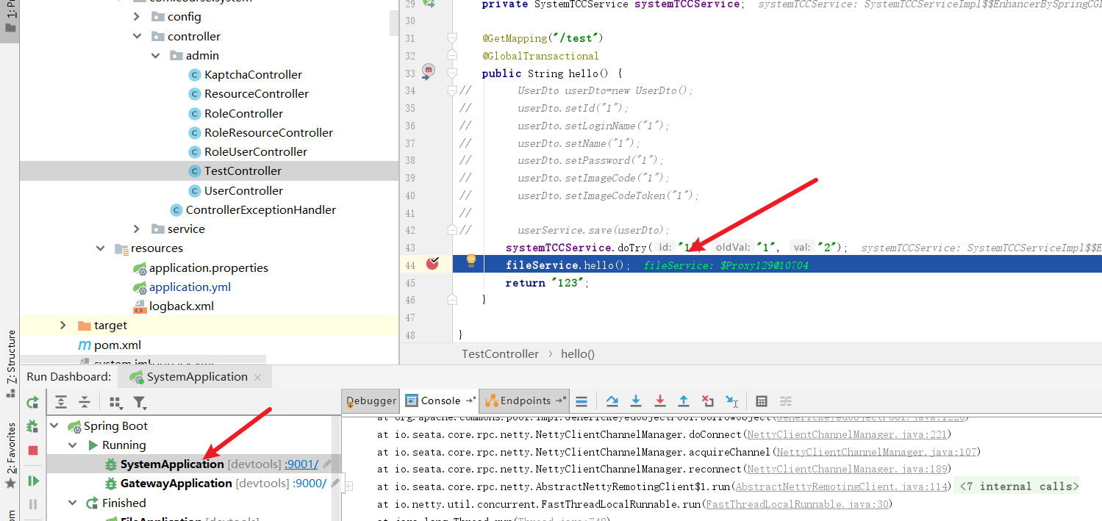The width and height of the screenshot is (1102, 521).
Task: Click the Step Into debugger icon
Action: 636,401
